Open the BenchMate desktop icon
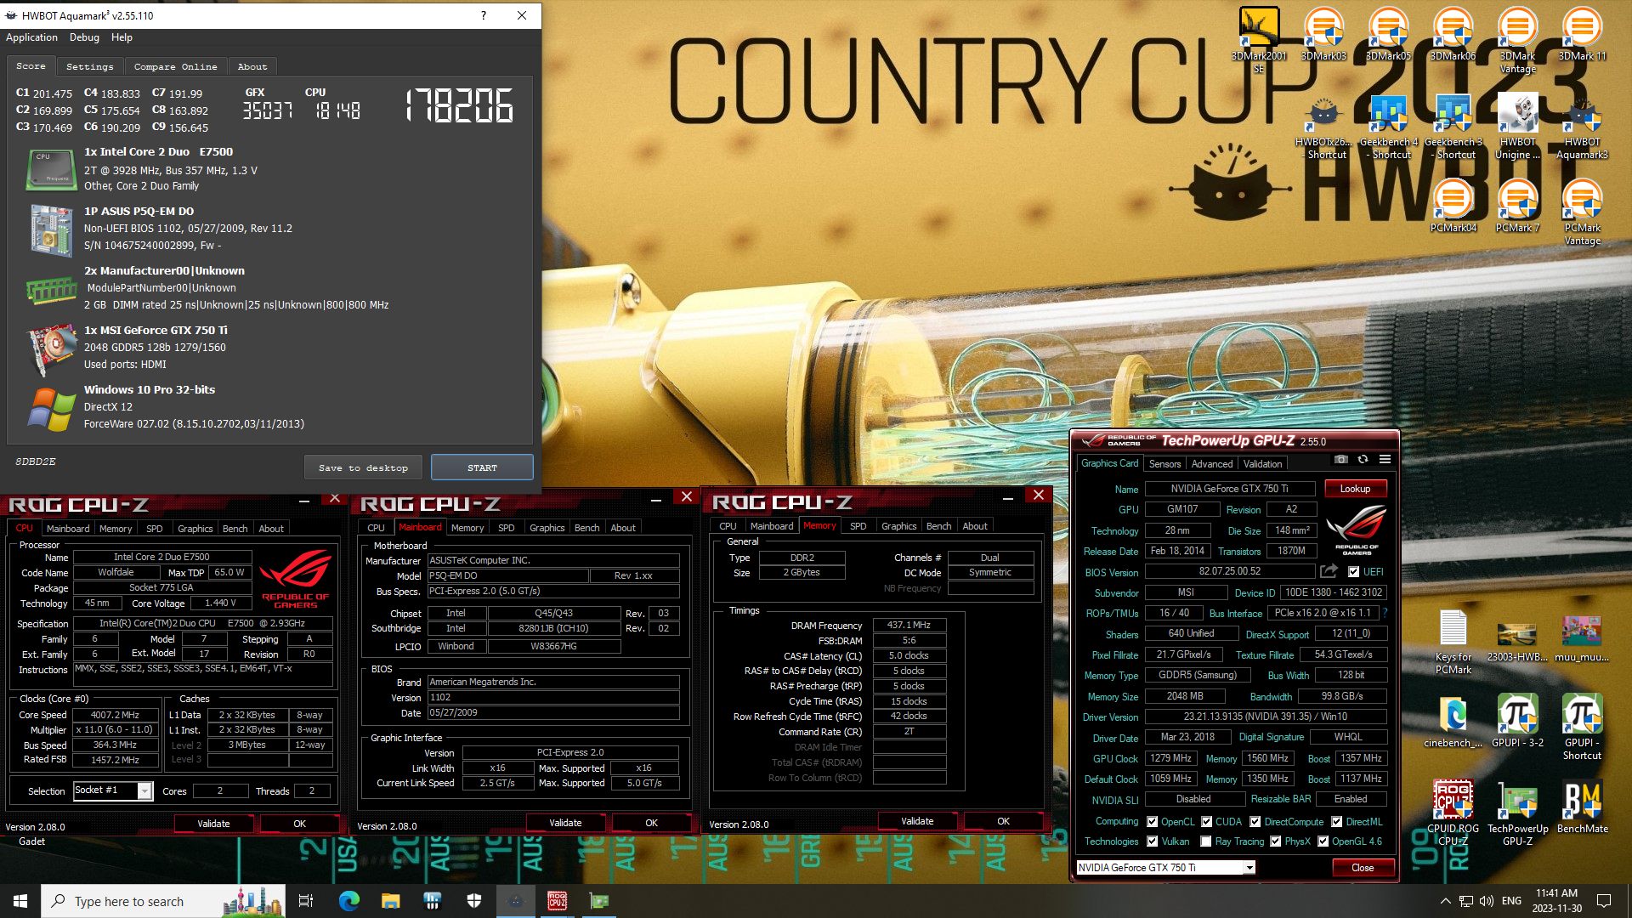 (x=1582, y=807)
